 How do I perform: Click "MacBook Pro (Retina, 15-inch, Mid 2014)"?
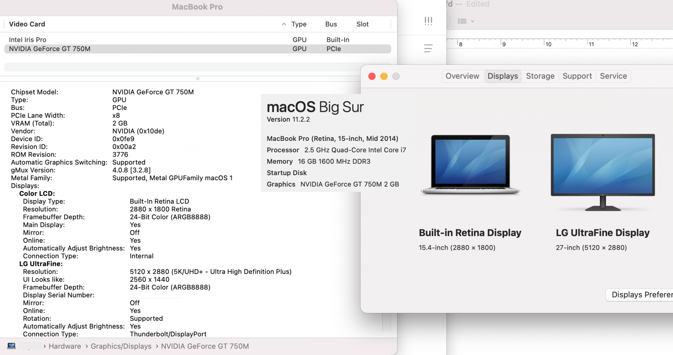tap(332, 139)
